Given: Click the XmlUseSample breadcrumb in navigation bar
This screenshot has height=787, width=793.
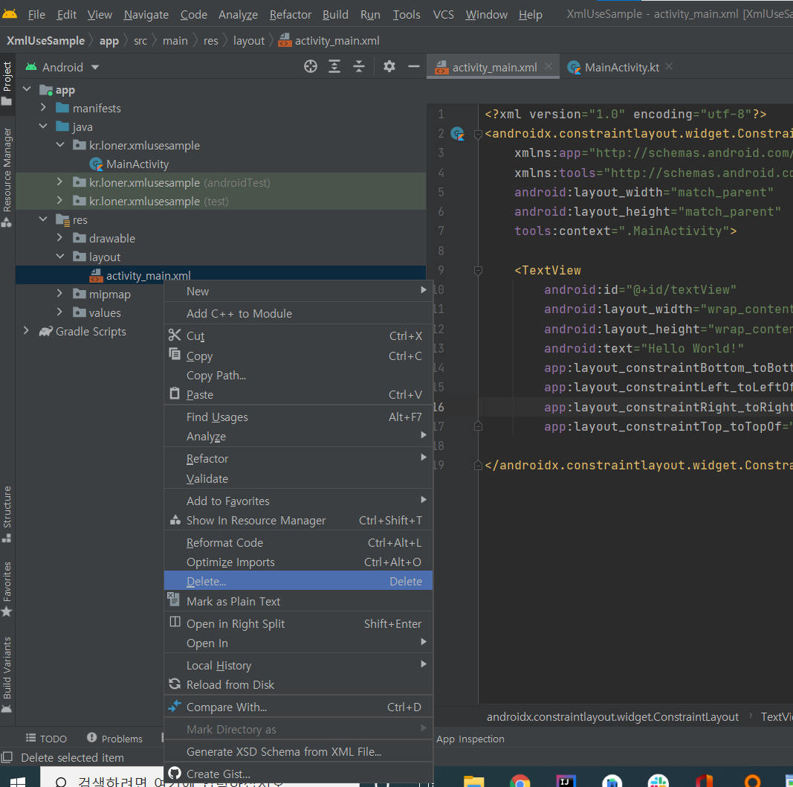Looking at the screenshot, I should pos(45,40).
